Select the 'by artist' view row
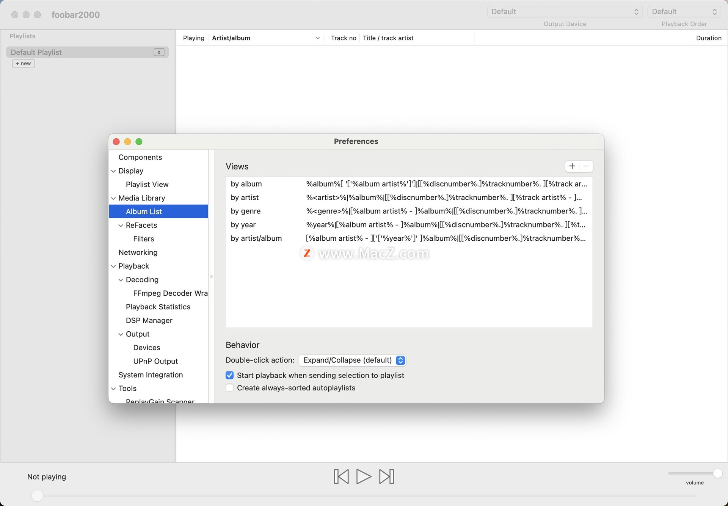The width and height of the screenshot is (728, 506). (409, 197)
